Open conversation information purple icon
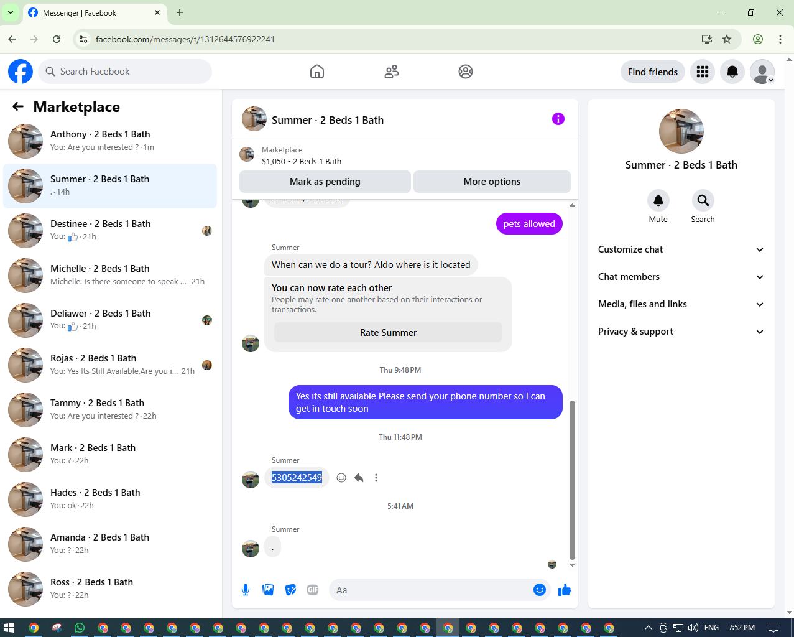794x637 pixels. click(558, 119)
